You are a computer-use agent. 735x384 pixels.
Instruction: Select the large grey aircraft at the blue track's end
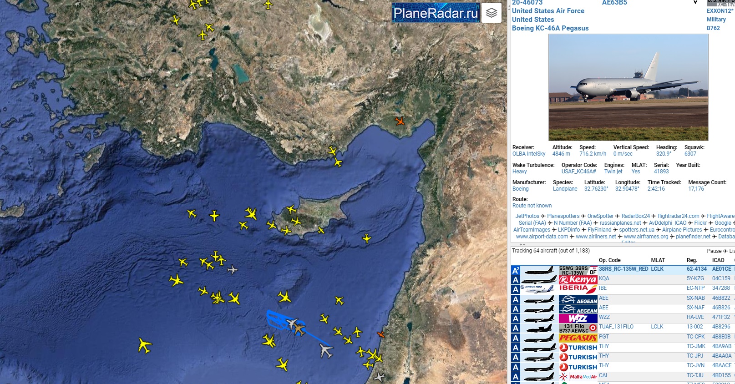click(326, 350)
